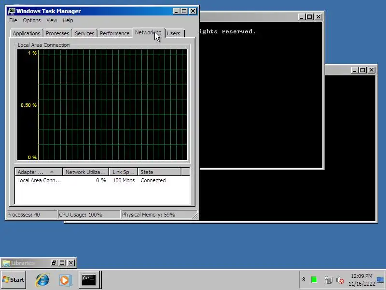
Task: Close the Windows Task Manager window
Action: (x=193, y=11)
